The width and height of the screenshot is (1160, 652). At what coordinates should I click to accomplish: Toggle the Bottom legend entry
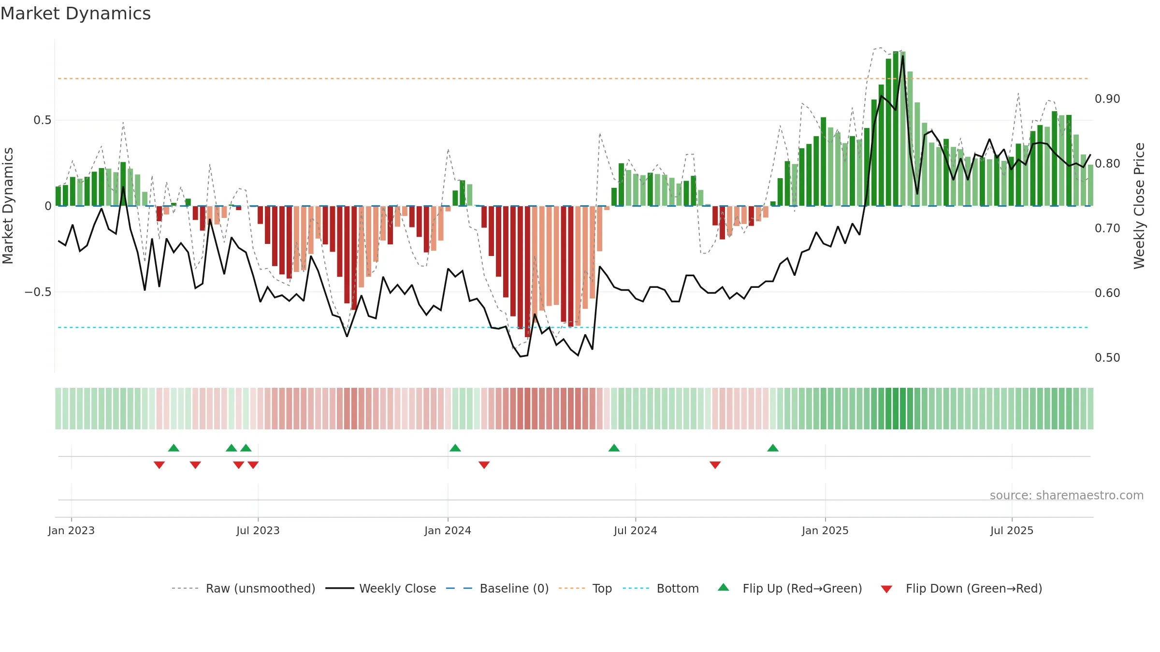[x=661, y=588]
